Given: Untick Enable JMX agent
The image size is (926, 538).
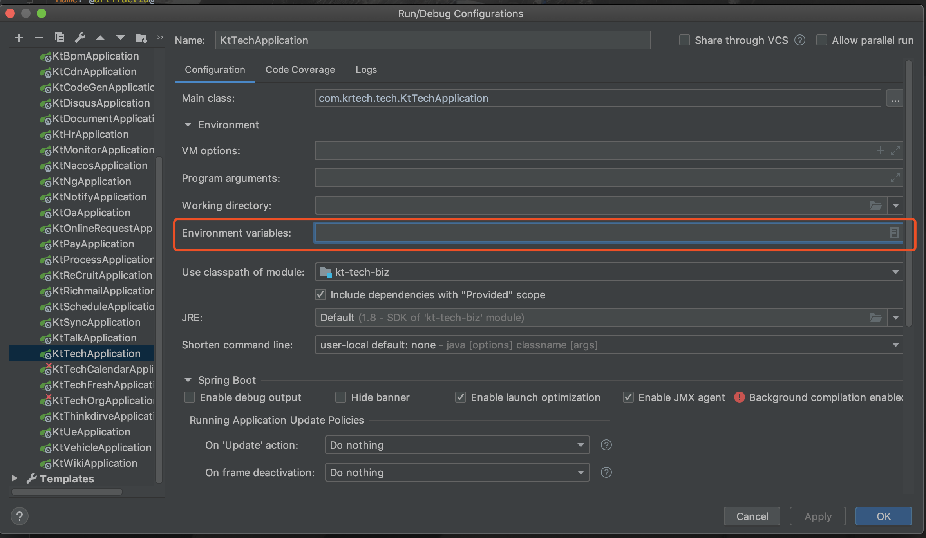Looking at the screenshot, I should pyautogui.click(x=628, y=397).
